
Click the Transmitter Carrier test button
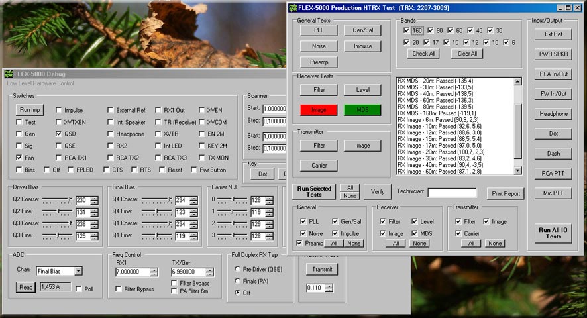coord(319,165)
